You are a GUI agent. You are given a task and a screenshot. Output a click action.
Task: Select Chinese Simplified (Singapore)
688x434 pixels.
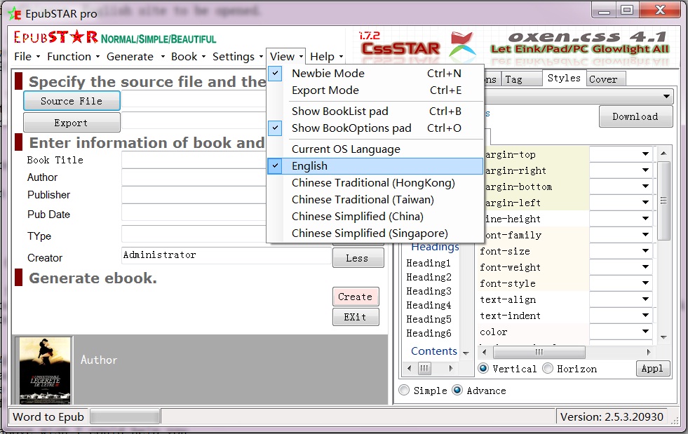click(x=375, y=233)
